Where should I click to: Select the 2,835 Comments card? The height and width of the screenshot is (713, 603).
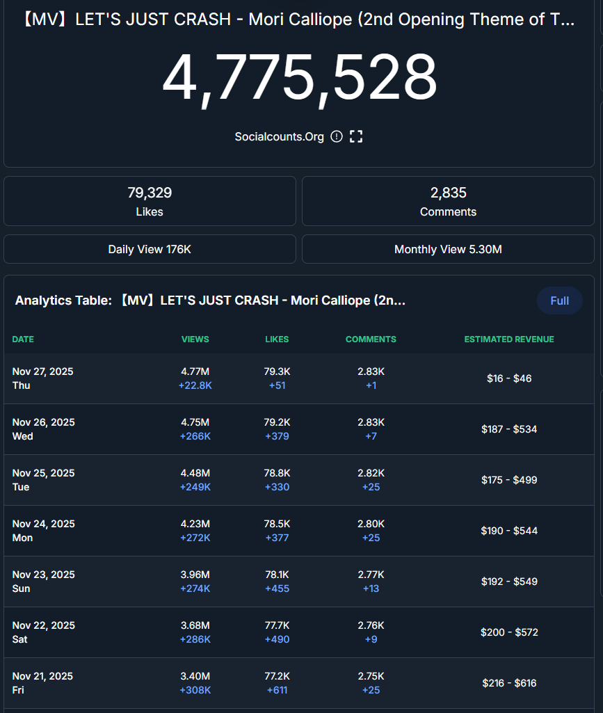448,201
